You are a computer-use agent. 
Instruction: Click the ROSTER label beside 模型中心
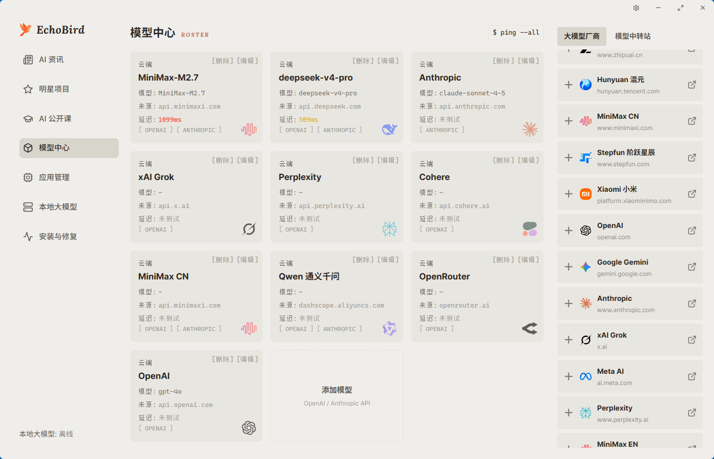[x=195, y=35]
